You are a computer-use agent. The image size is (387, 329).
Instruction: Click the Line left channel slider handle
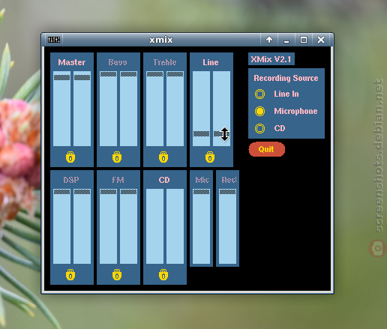(x=202, y=134)
